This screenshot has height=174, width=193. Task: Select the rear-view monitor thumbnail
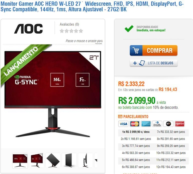[69, 160]
